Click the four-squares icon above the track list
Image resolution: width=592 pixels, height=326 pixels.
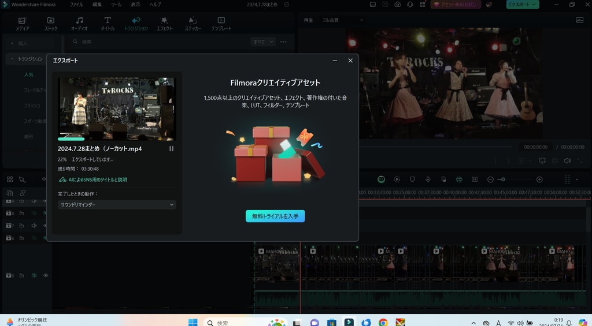click(10, 179)
